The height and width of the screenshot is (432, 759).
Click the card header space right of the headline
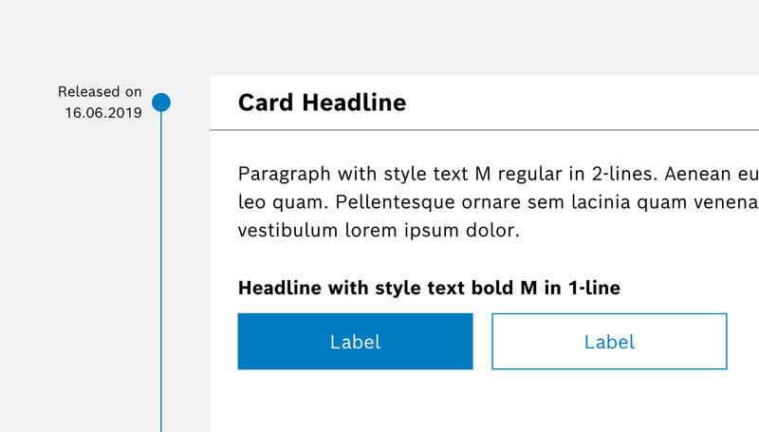(588, 103)
